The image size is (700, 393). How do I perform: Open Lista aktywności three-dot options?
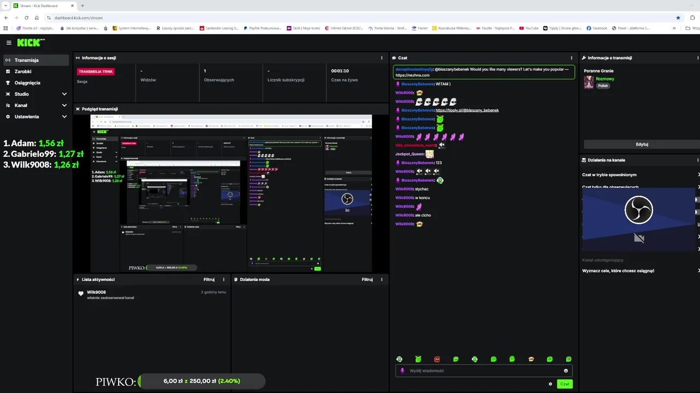[224, 279]
